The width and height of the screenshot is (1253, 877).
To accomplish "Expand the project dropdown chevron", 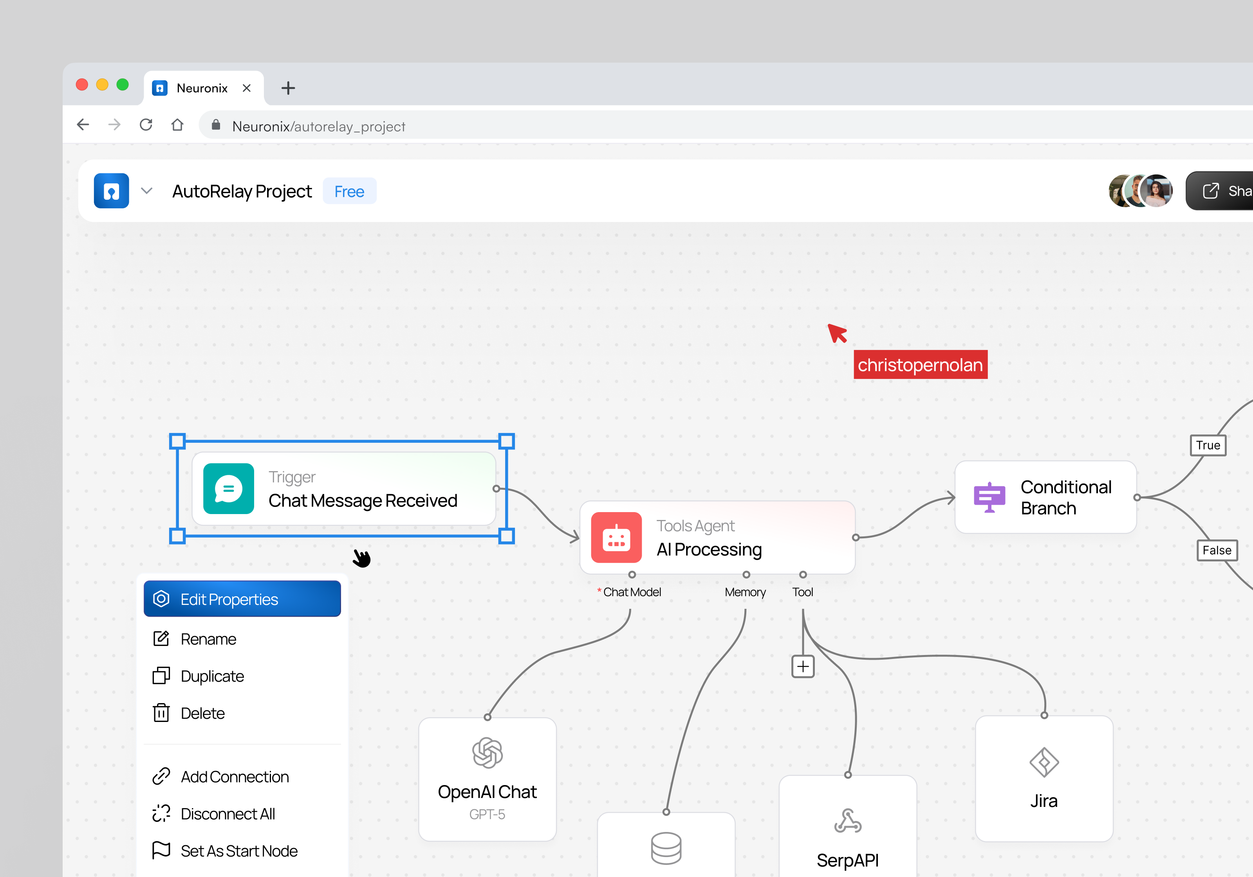I will tap(146, 191).
